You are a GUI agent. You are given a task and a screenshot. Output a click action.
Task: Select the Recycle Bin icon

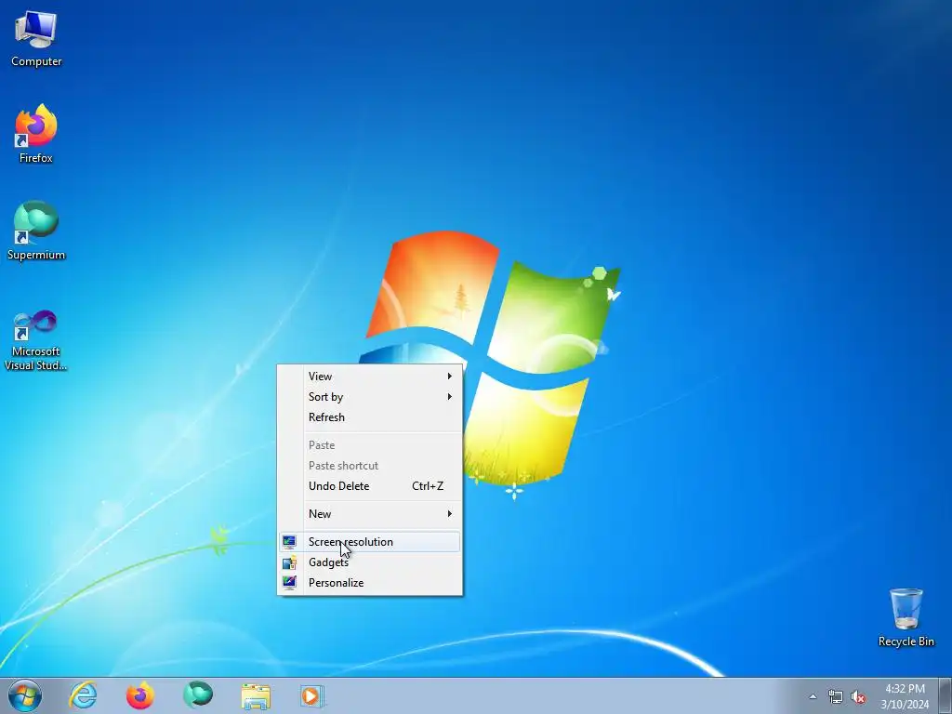(x=906, y=617)
